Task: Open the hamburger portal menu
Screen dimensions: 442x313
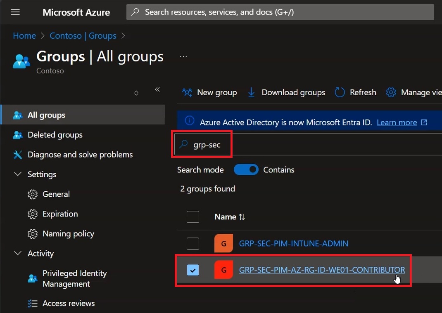Action: 15,12
